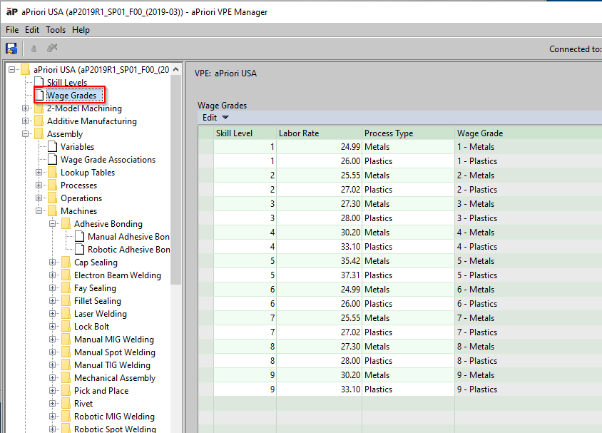Expand the 2-Model Machining tree node
This screenshot has width=602, height=433.
26,108
